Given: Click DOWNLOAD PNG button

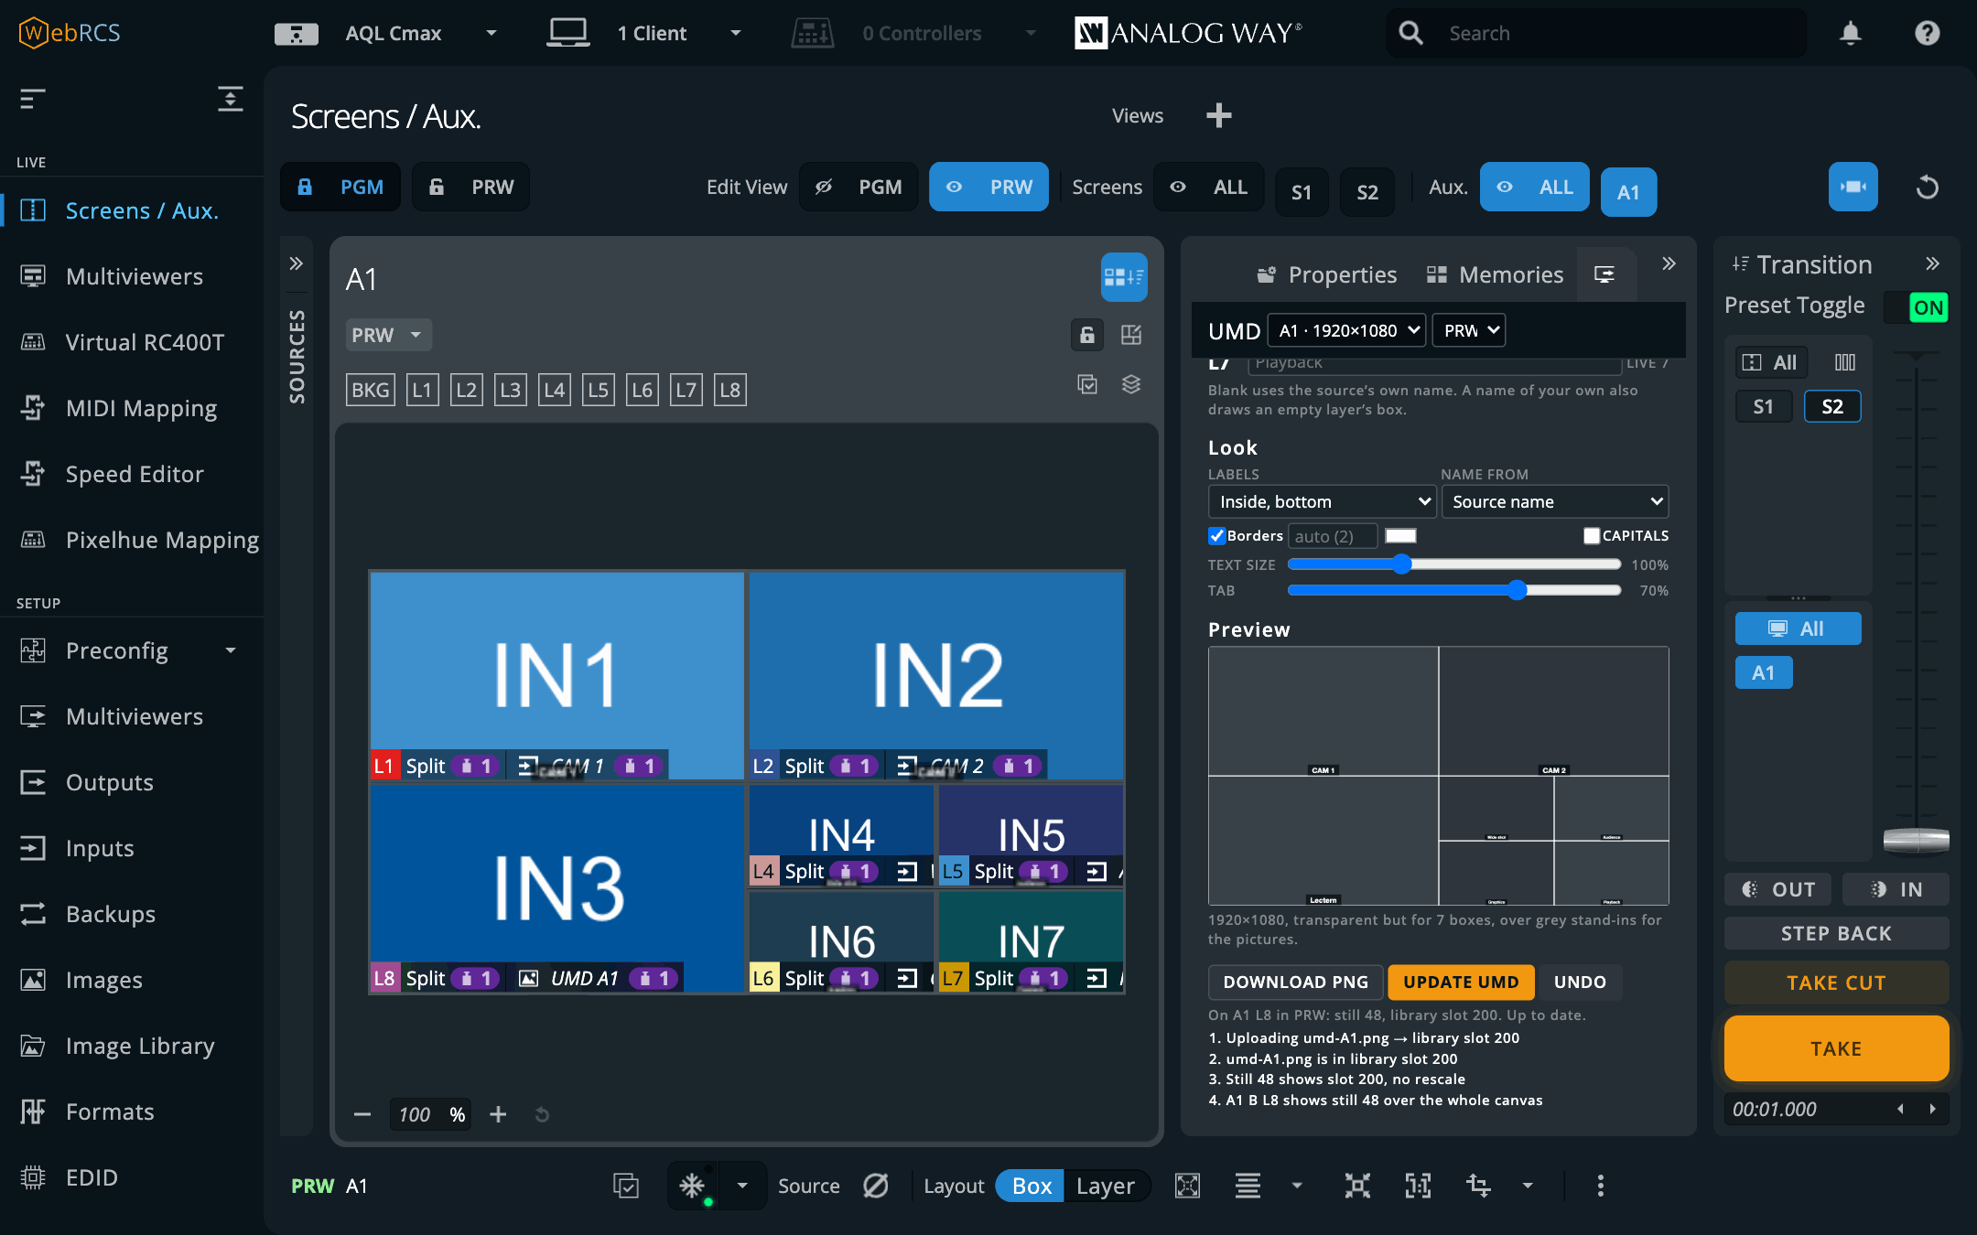Looking at the screenshot, I should 1295,982.
